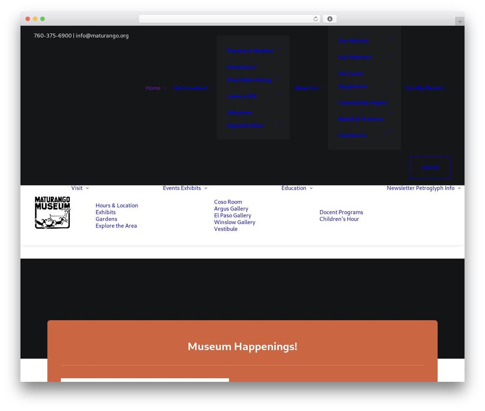Viewport: 485px width, 411px height.
Task: Open Docent Programs link
Action: [x=341, y=212]
